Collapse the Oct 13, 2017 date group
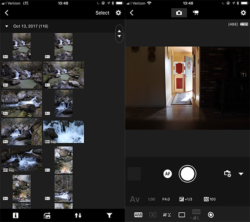Image resolution: width=250 pixels, height=222 pixels. pos(7,26)
